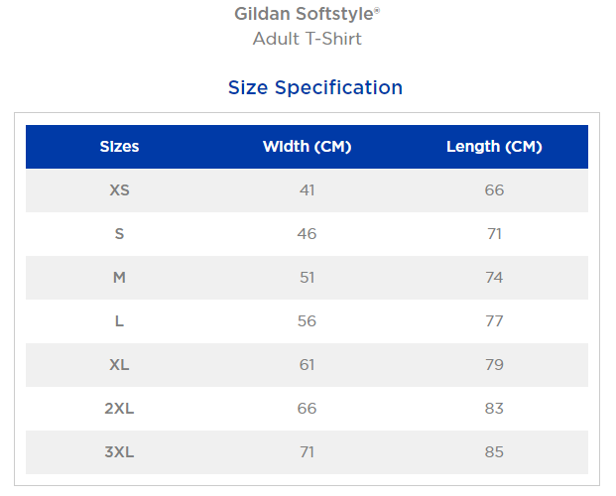The height and width of the screenshot is (496, 616).
Task: Select the Width (CM) column header
Action: point(307,147)
